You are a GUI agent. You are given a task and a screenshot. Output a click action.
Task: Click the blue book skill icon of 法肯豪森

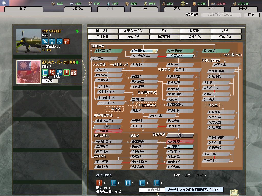point(45,72)
